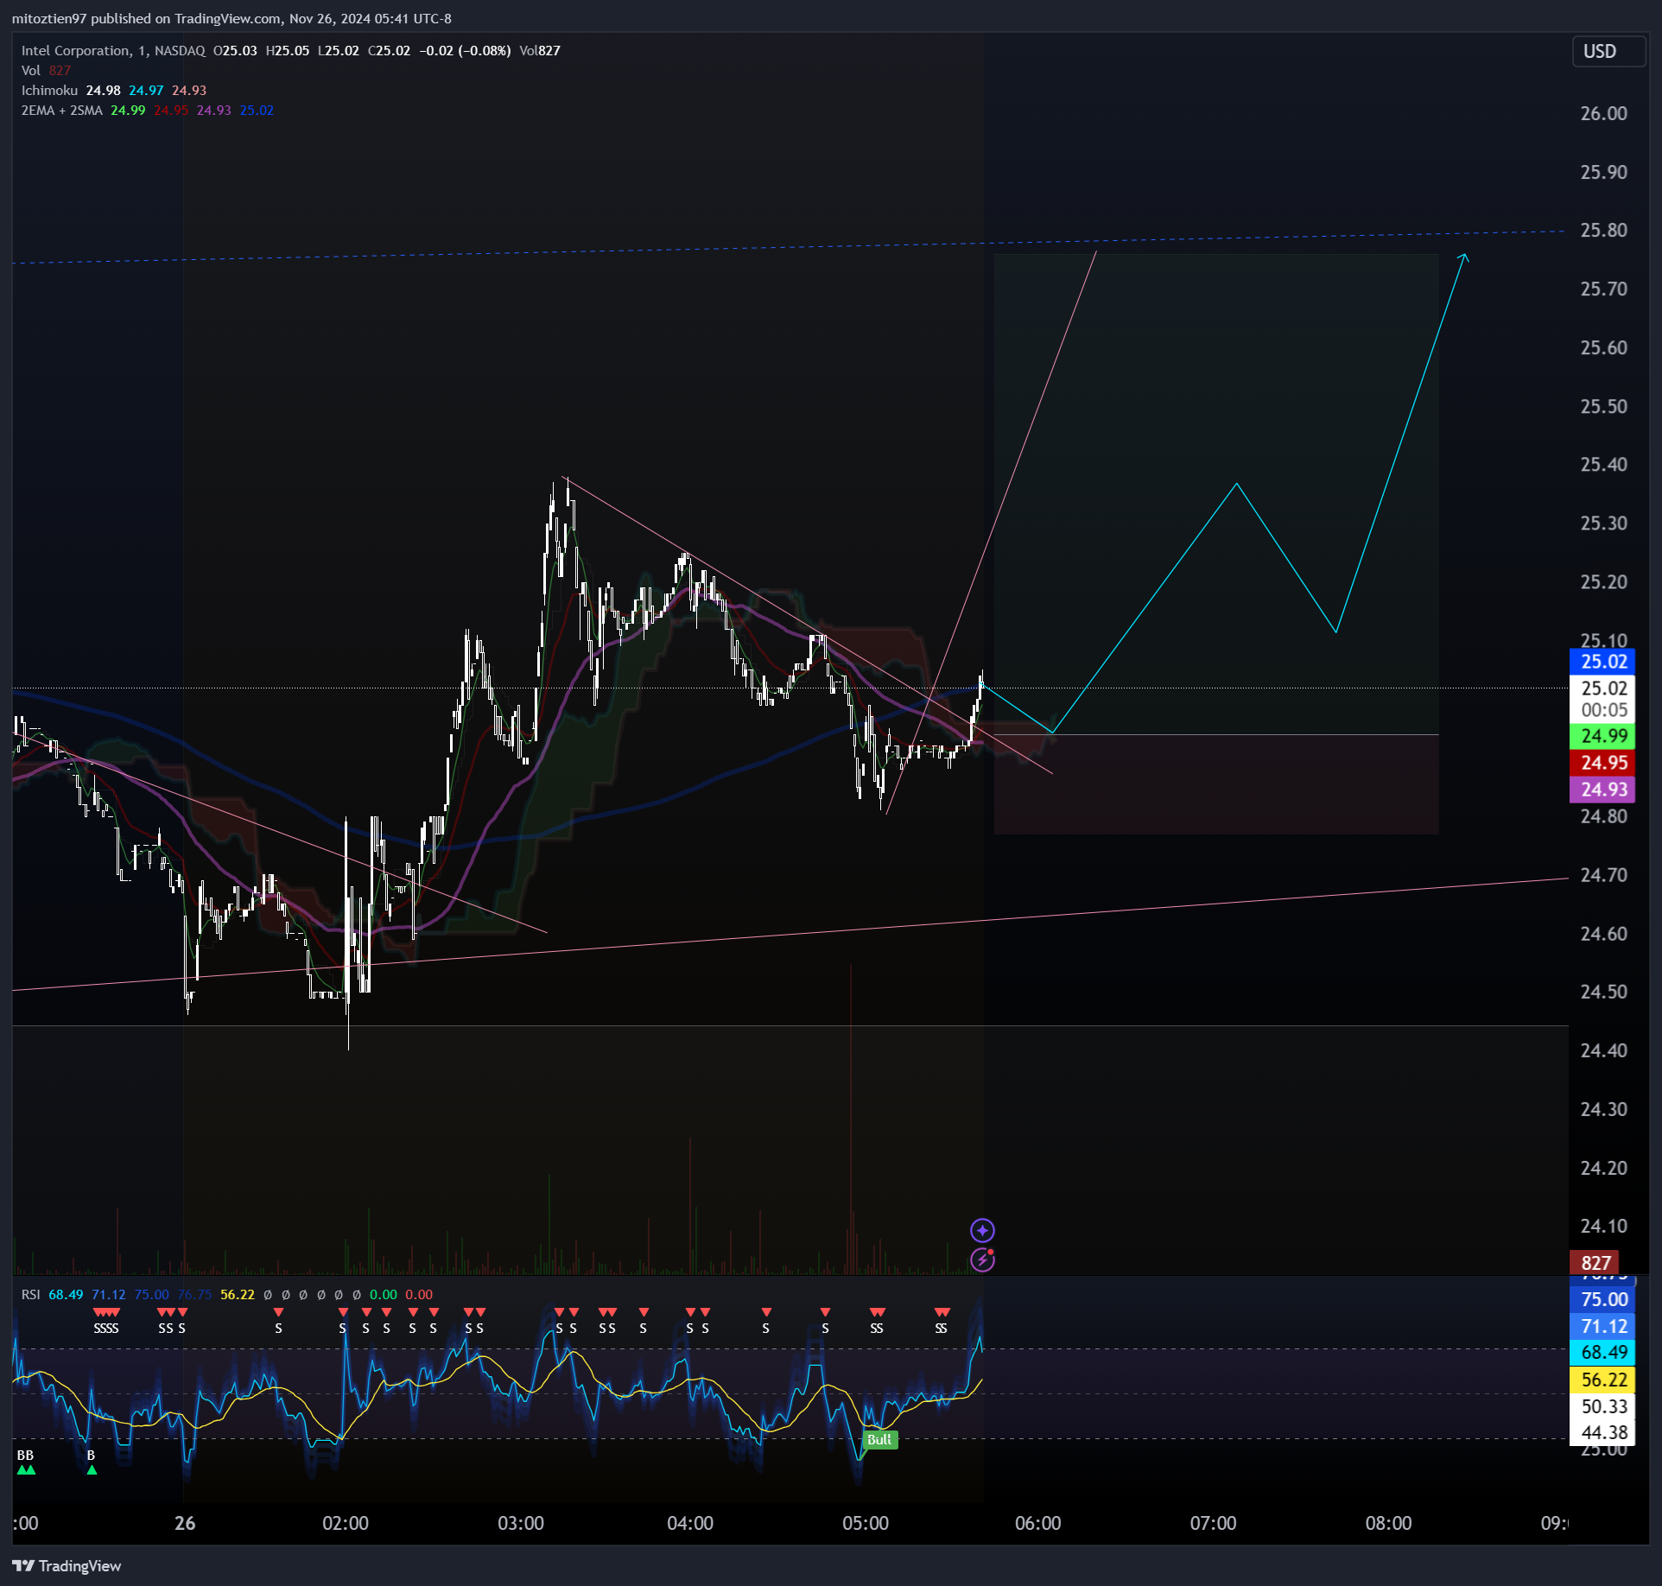The height and width of the screenshot is (1586, 1662).
Task: Click the cyan 68.49 RSI axis label
Action: [x=1602, y=1353]
